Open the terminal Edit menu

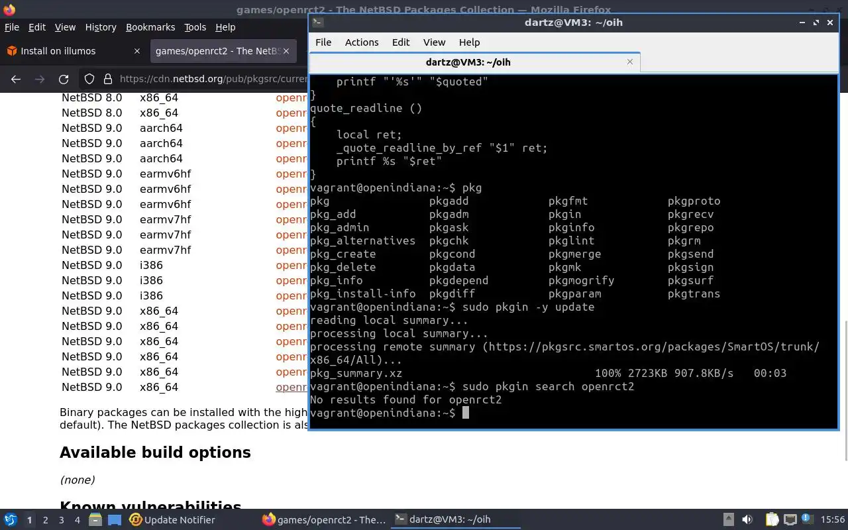[x=401, y=42]
